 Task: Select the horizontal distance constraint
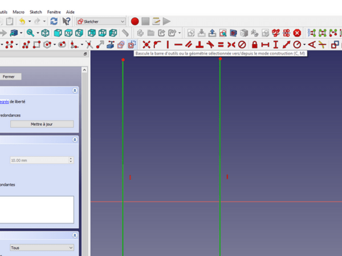point(264,44)
